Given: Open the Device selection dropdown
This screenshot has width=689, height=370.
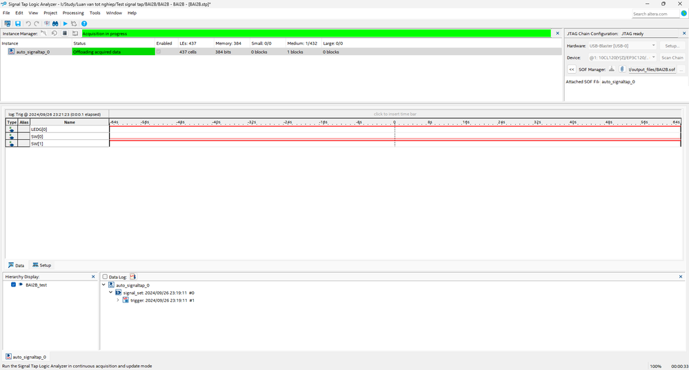Looking at the screenshot, I should 622,57.
